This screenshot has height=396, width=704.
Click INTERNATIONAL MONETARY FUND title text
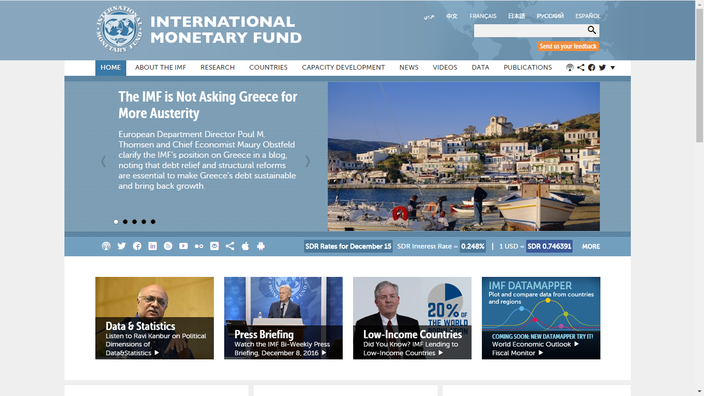coord(226,29)
